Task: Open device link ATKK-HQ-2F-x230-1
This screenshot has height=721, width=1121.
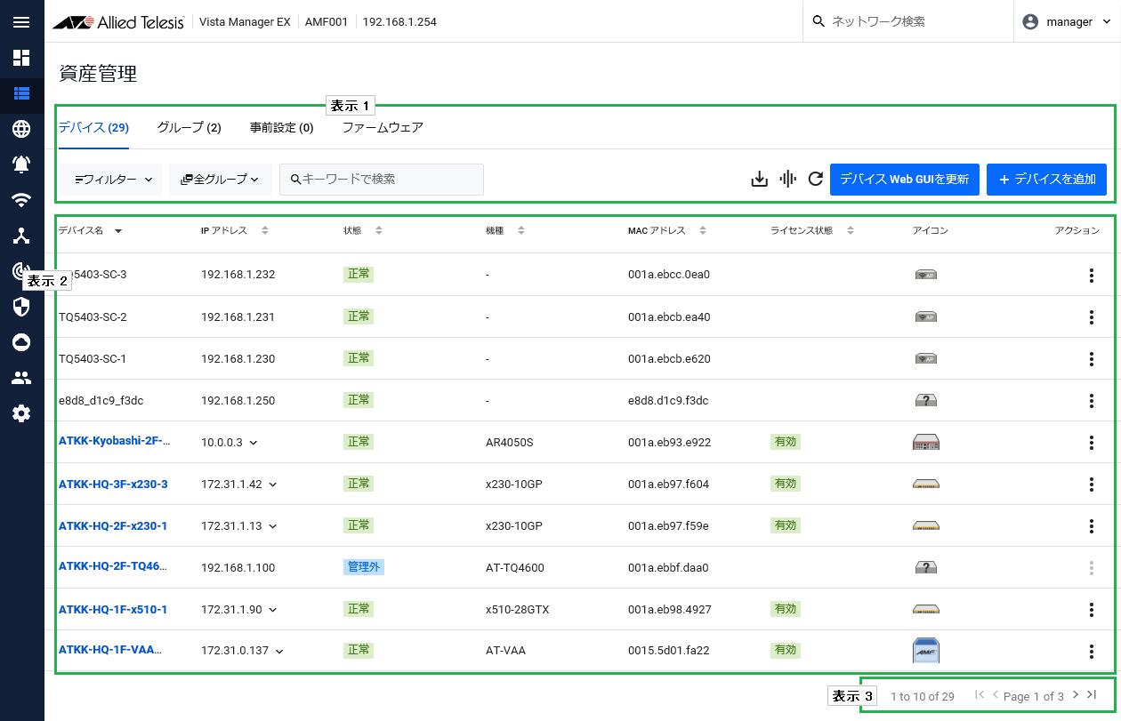Action: pos(113,525)
